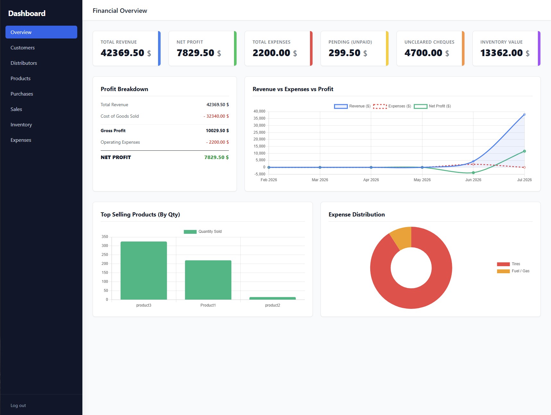Screen dimensions: 551x415
Task: Open the Overview page in sidebar
Action: pos(41,32)
